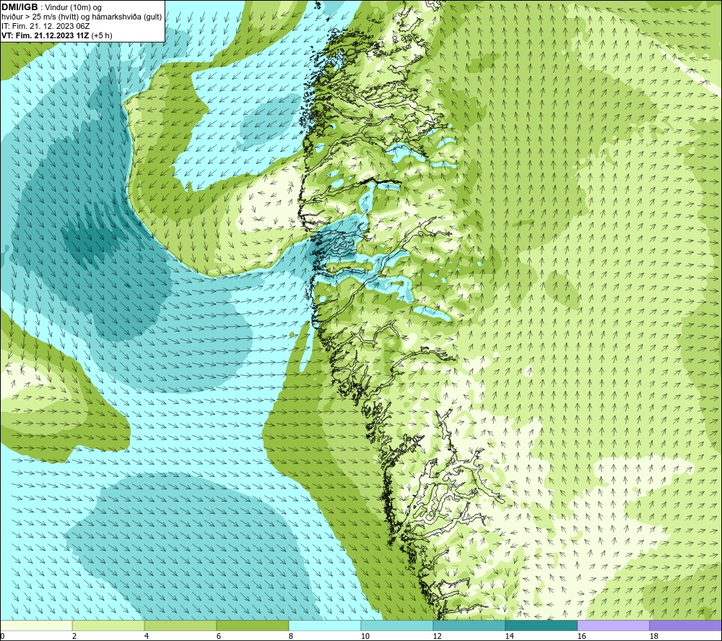The height and width of the screenshot is (641, 722).
Task: Click the 12–14 m/s teal legend swatch
Action: tap(469, 625)
